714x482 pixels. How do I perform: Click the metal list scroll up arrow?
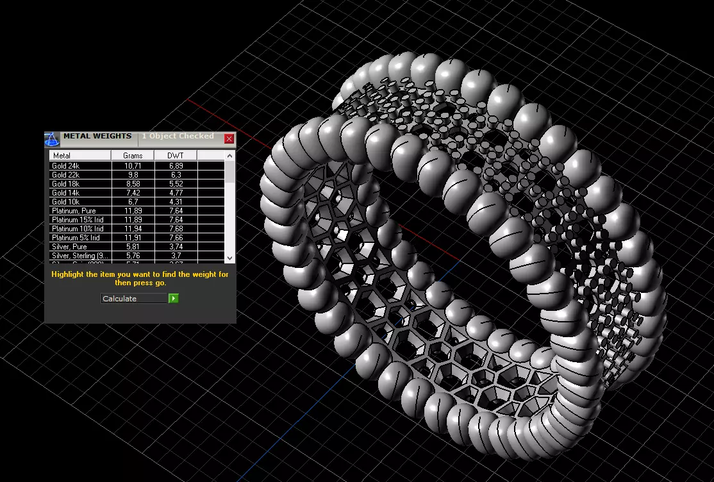coord(230,156)
